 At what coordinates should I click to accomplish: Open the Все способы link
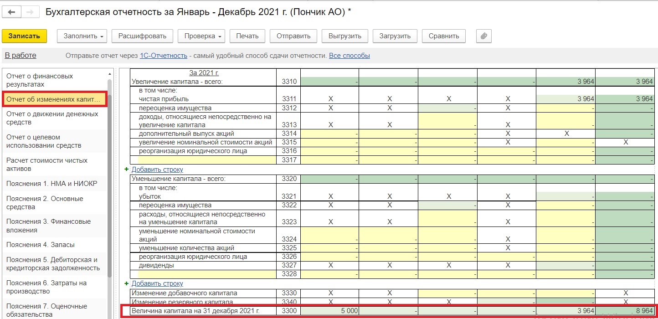[350, 56]
